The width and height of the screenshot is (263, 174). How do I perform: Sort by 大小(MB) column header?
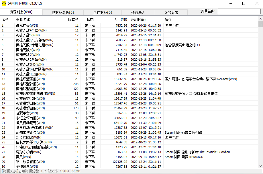pyautogui.click(x=120, y=19)
